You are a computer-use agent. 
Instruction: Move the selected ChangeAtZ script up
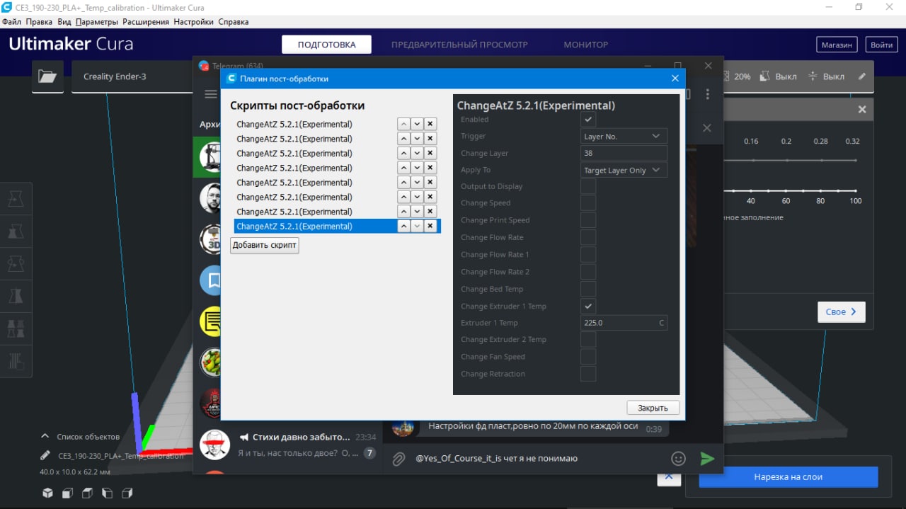point(403,227)
